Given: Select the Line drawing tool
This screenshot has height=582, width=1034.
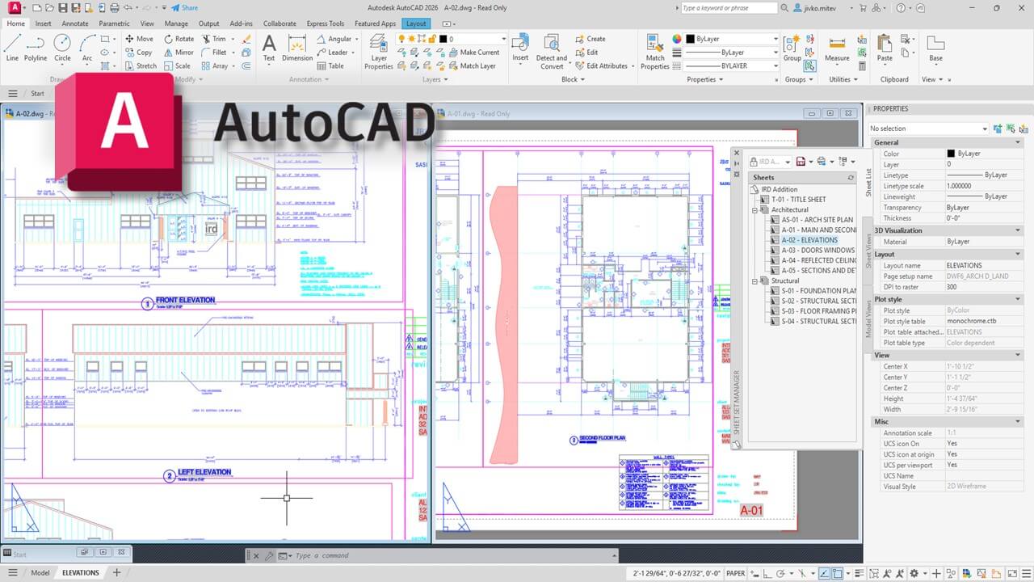Looking at the screenshot, I should coord(12,47).
